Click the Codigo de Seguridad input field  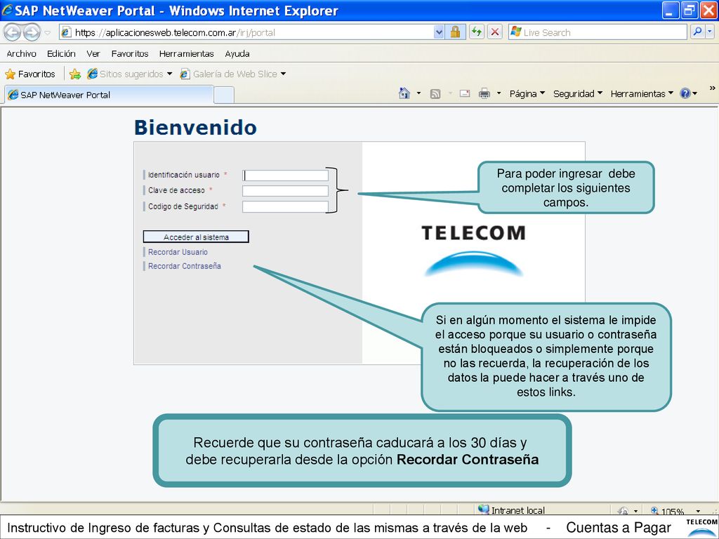click(285, 207)
